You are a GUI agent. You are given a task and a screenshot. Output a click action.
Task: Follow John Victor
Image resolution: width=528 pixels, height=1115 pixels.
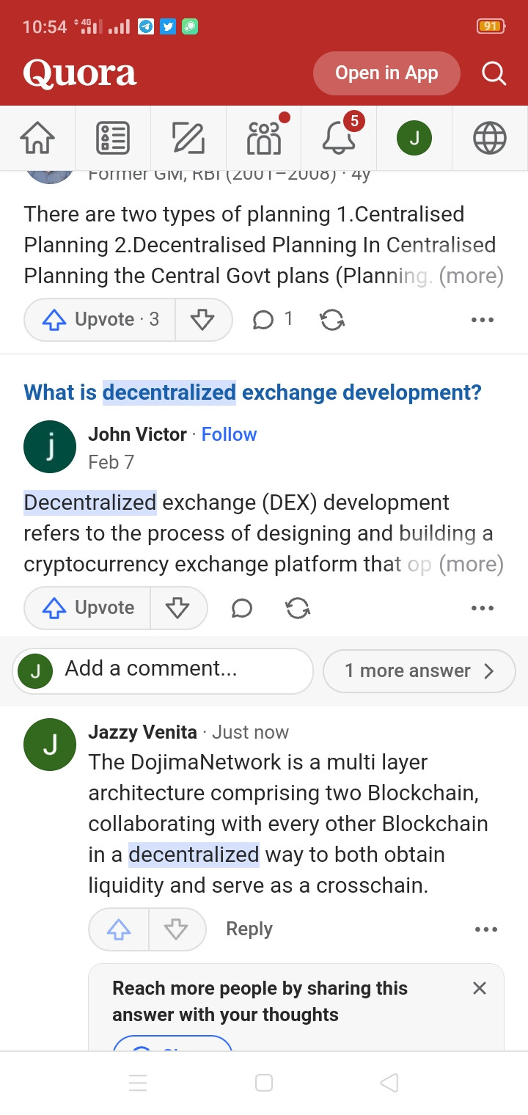click(x=229, y=434)
